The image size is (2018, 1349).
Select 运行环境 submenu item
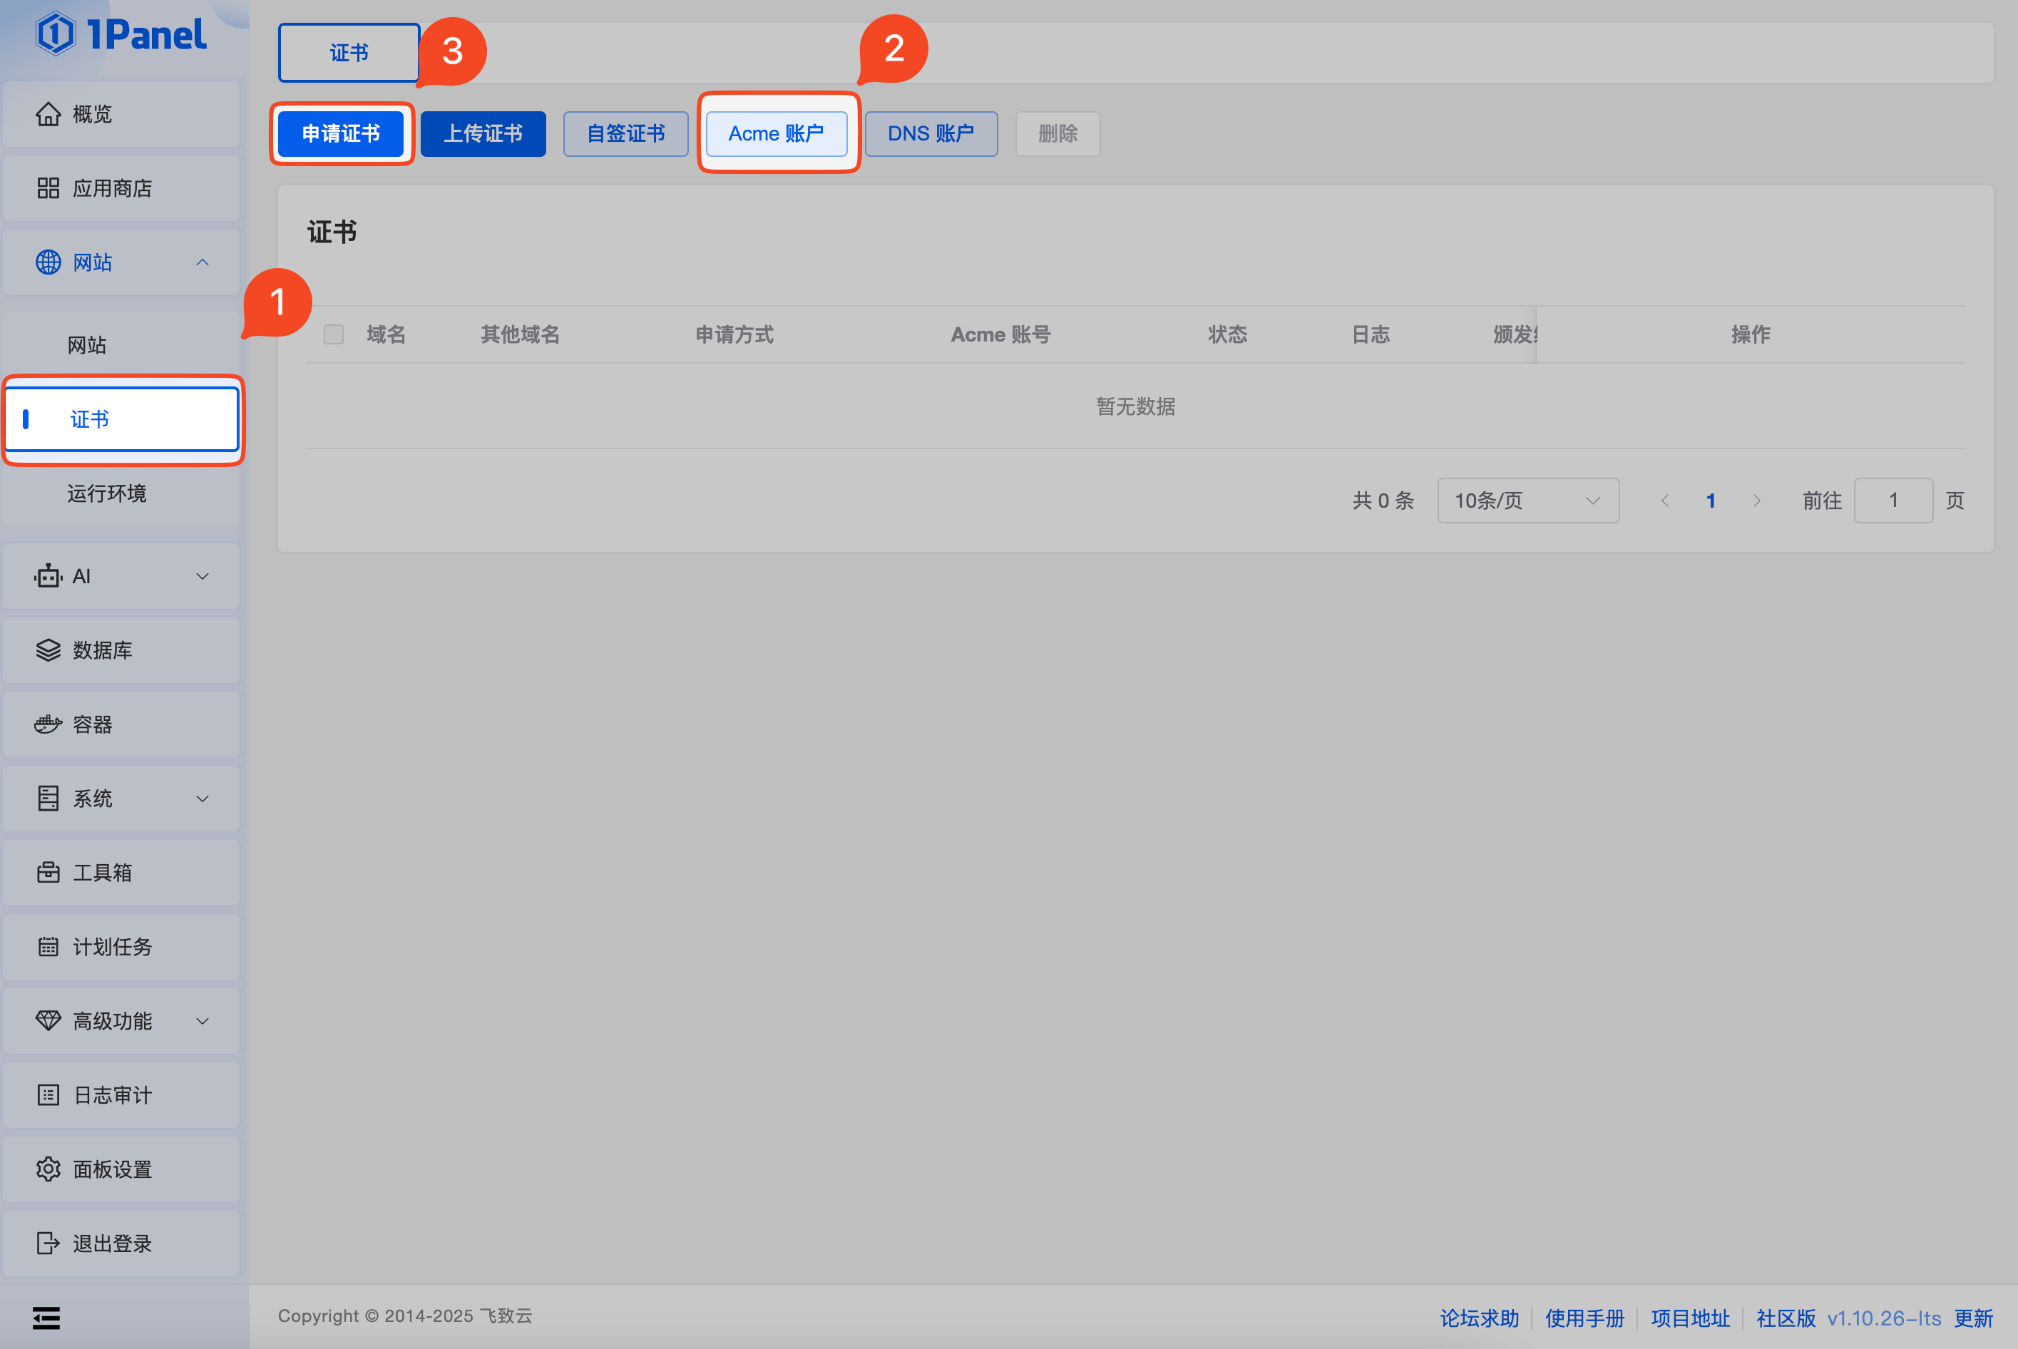pos(107,494)
